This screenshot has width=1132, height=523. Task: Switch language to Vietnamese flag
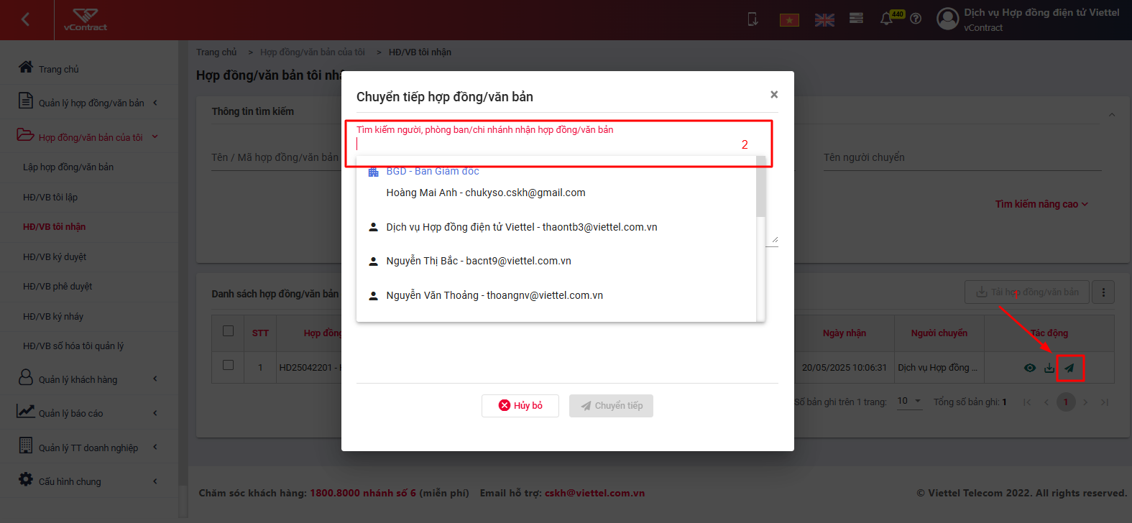pos(789,20)
